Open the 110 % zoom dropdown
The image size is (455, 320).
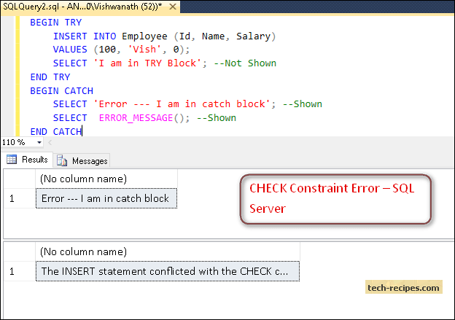[x=39, y=142]
